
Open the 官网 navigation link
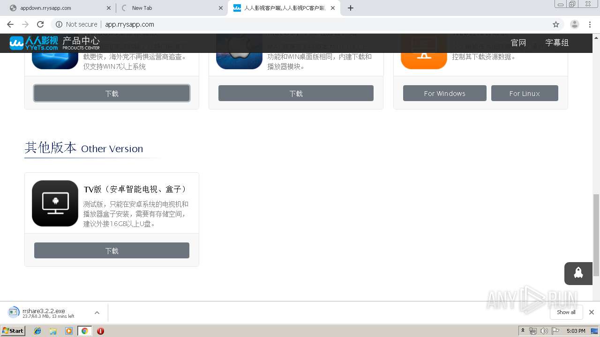point(518,43)
